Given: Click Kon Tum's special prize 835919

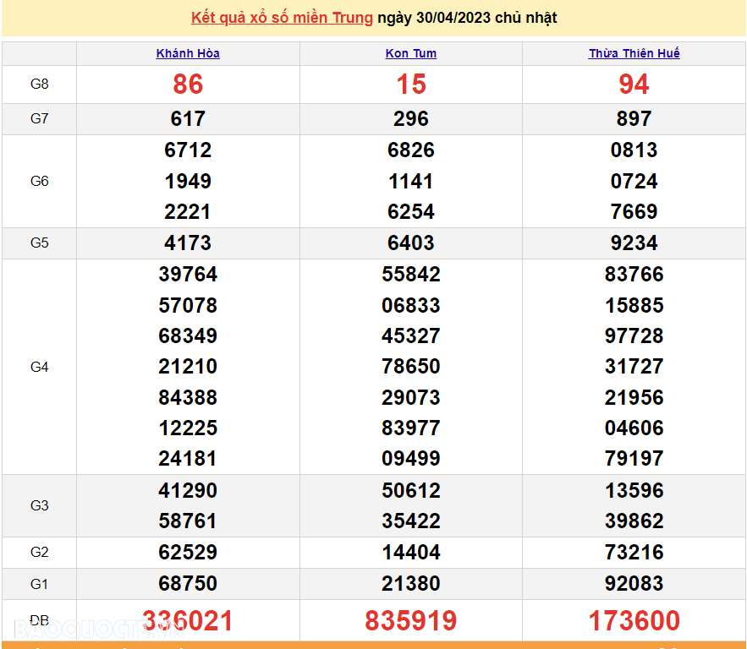Looking at the screenshot, I should 410,620.
